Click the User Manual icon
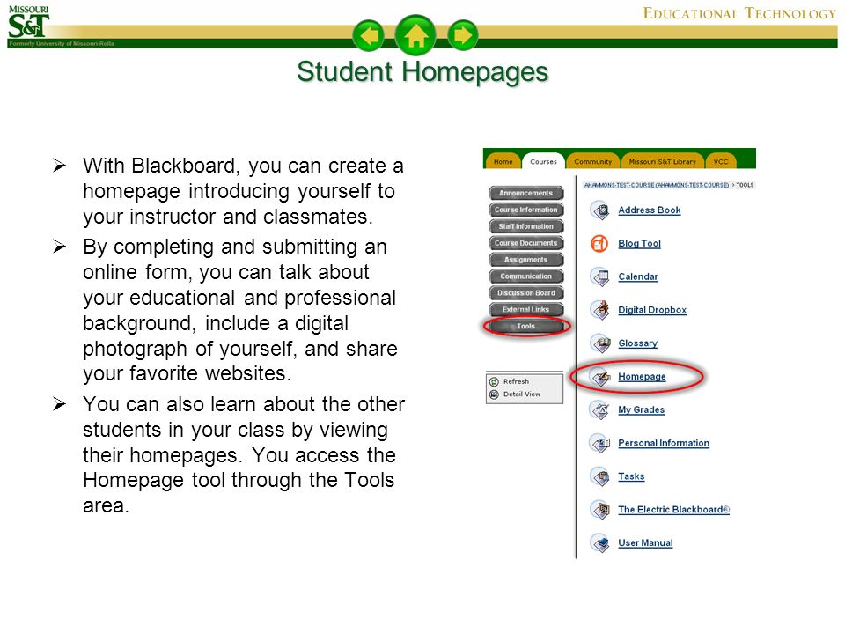This screenshot has height=634, width=845. click(599, 543)
